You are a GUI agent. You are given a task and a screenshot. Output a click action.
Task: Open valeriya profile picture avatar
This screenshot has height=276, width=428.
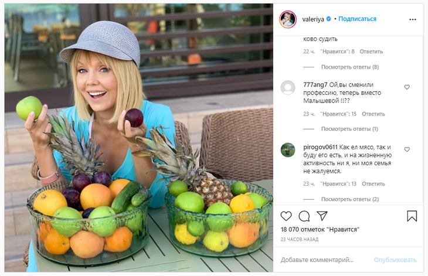(288, 19)
